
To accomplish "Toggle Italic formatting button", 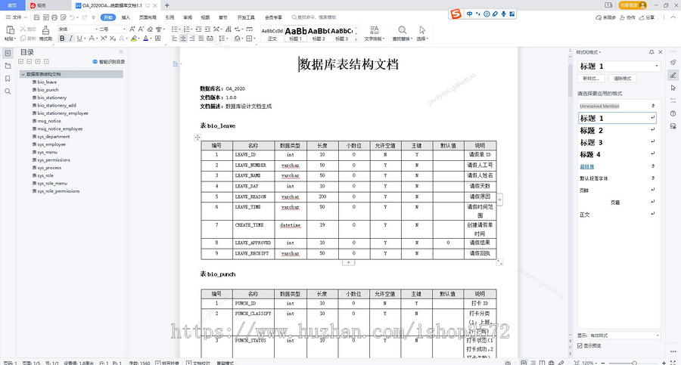I will tap(70, 39).
